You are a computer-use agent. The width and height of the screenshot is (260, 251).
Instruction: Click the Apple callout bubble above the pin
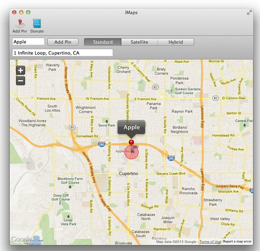(131, 127)
